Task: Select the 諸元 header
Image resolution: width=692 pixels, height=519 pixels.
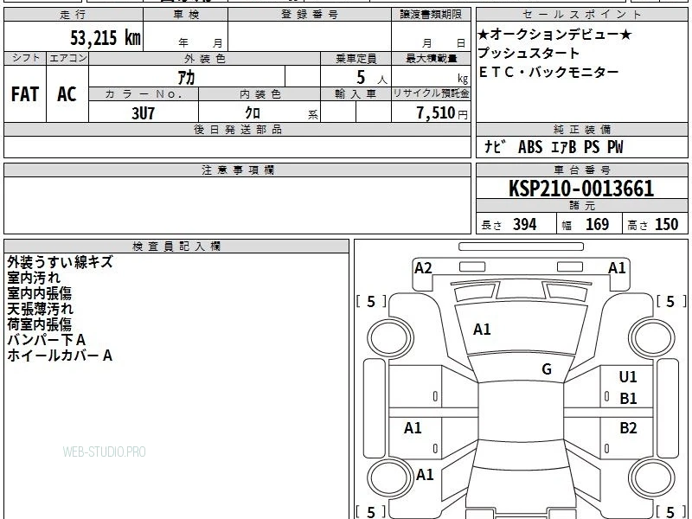Action: 581,206
